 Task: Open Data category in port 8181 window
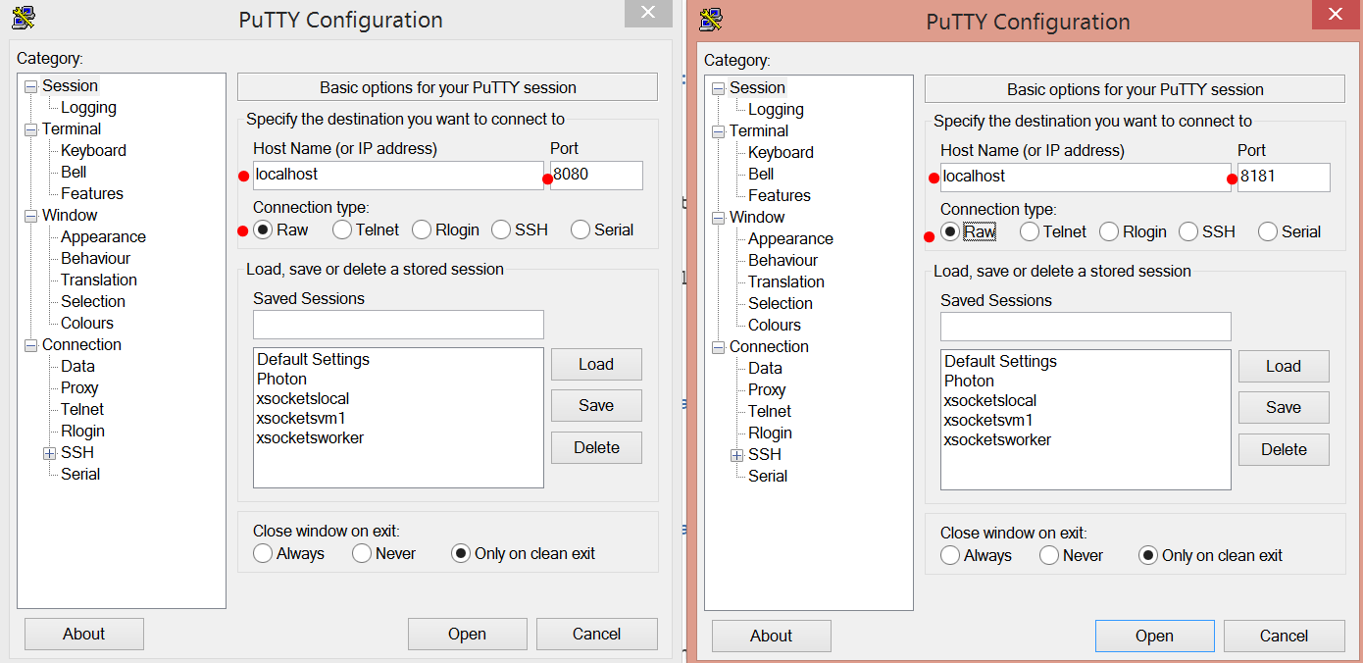tap(765, 368)
